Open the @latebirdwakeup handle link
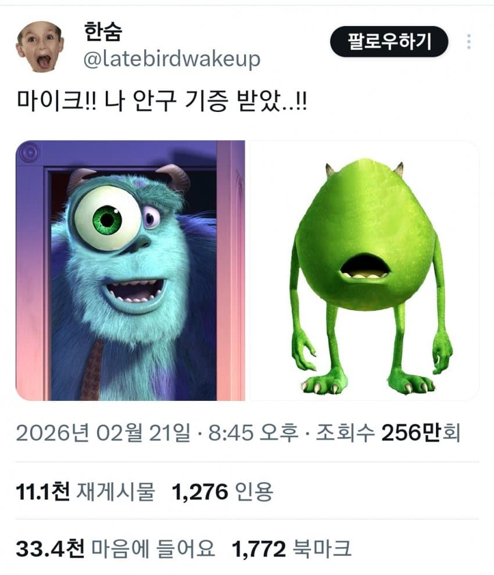Image resolution: width=494 pixels, height=575 pixels. [172, 59]
